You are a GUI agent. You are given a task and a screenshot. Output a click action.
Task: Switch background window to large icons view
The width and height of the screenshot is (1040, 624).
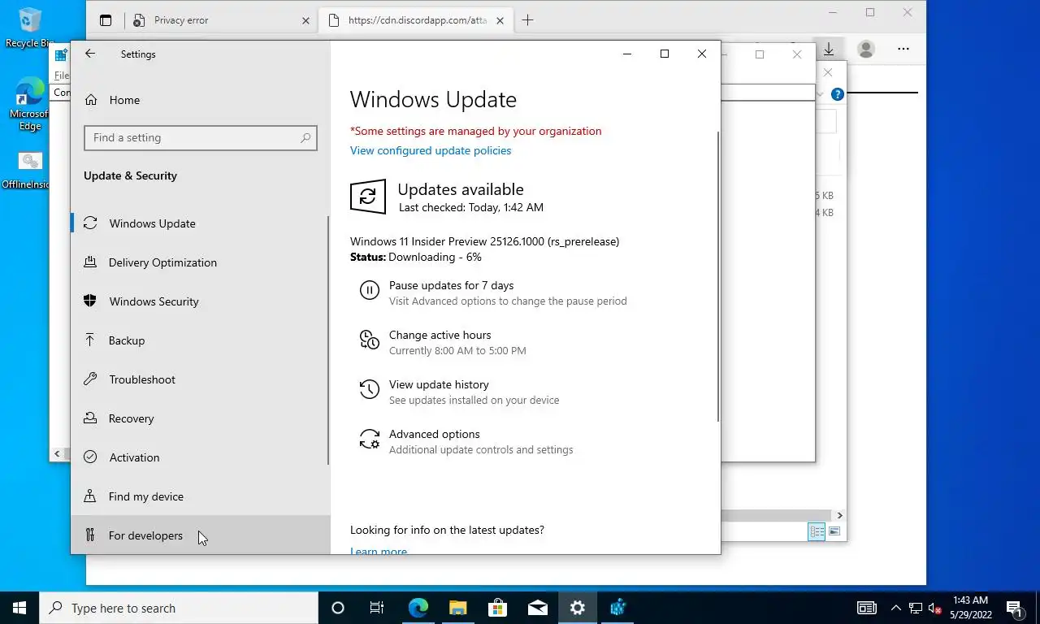click(834, 532)
